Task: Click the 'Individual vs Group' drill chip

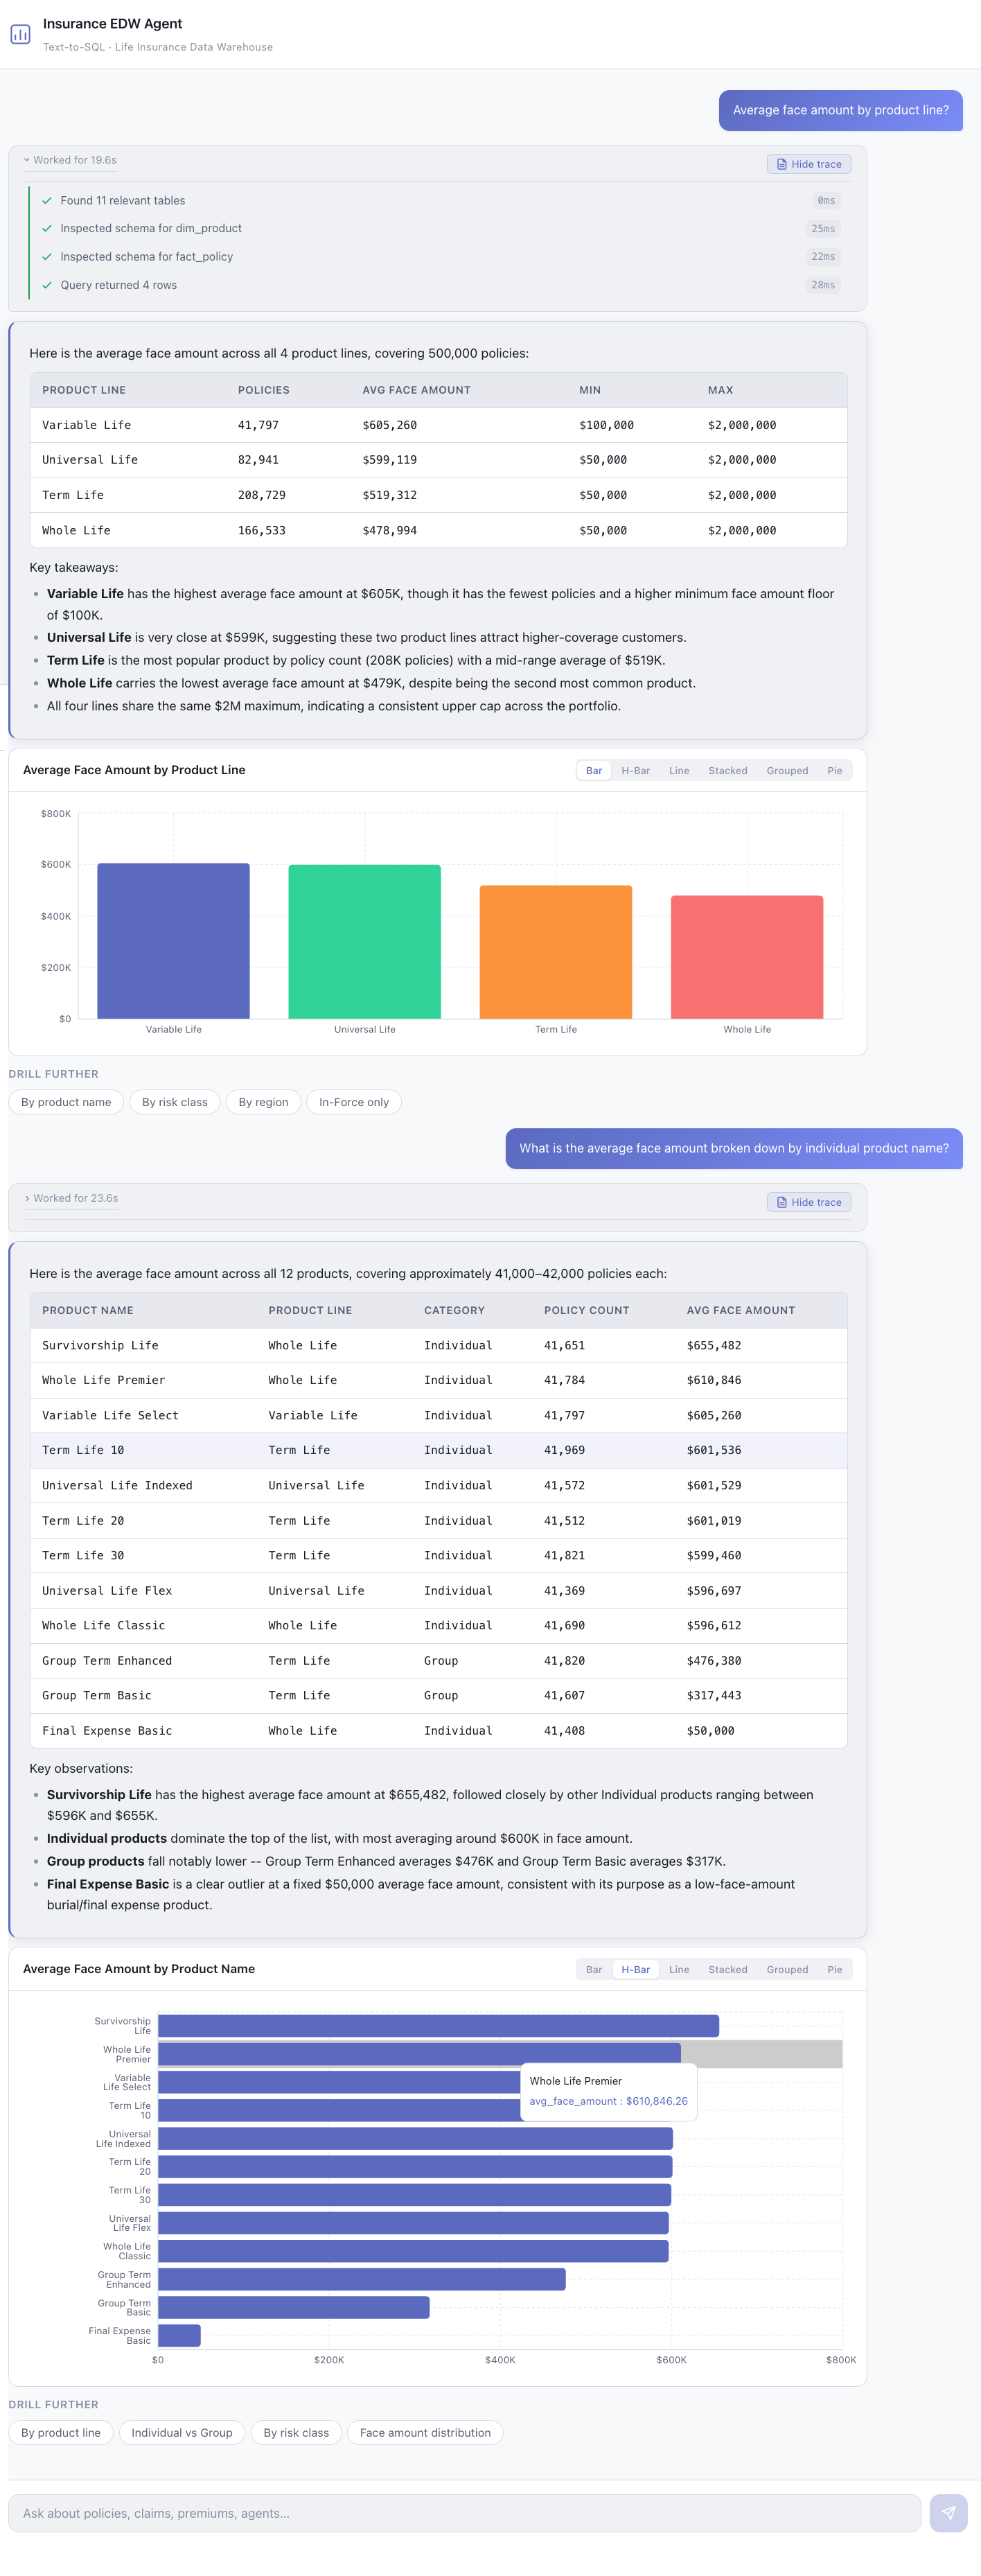Action: pyautogui.click(x=182, y=2433)
